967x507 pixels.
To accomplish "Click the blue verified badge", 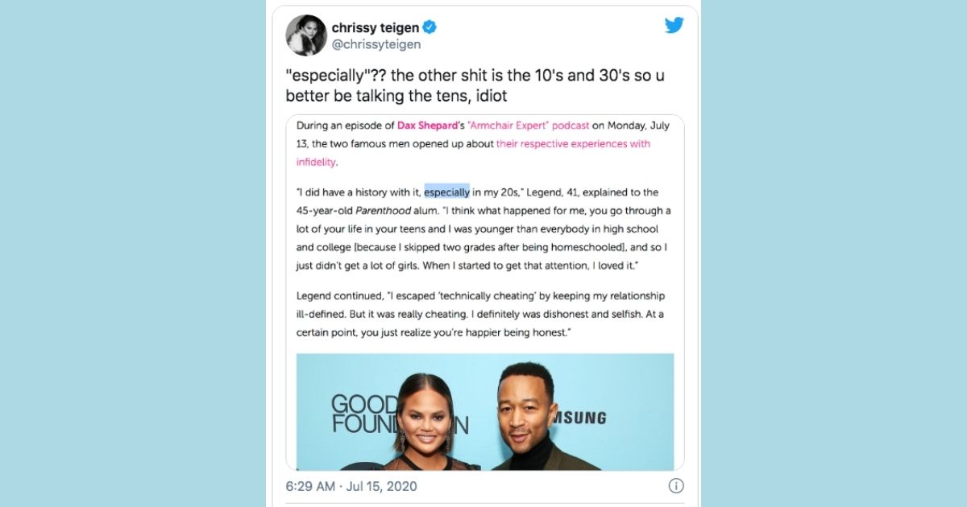I will pyautogui.click(x=430, y=27).
